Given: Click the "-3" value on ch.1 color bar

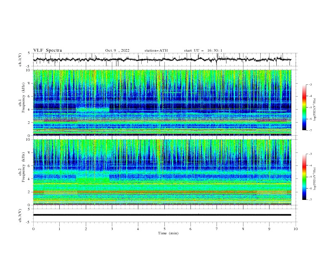Looking at the screenshot, I should pyautogui.click(x=310, y=84).
